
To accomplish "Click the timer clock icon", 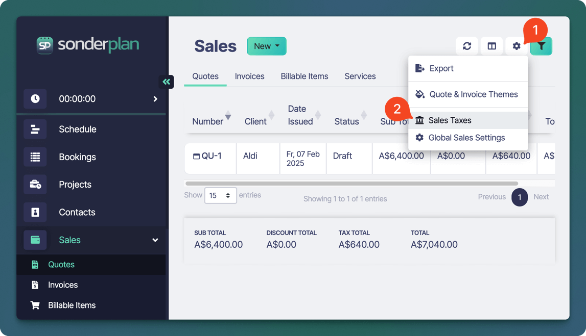I will 35,98.
